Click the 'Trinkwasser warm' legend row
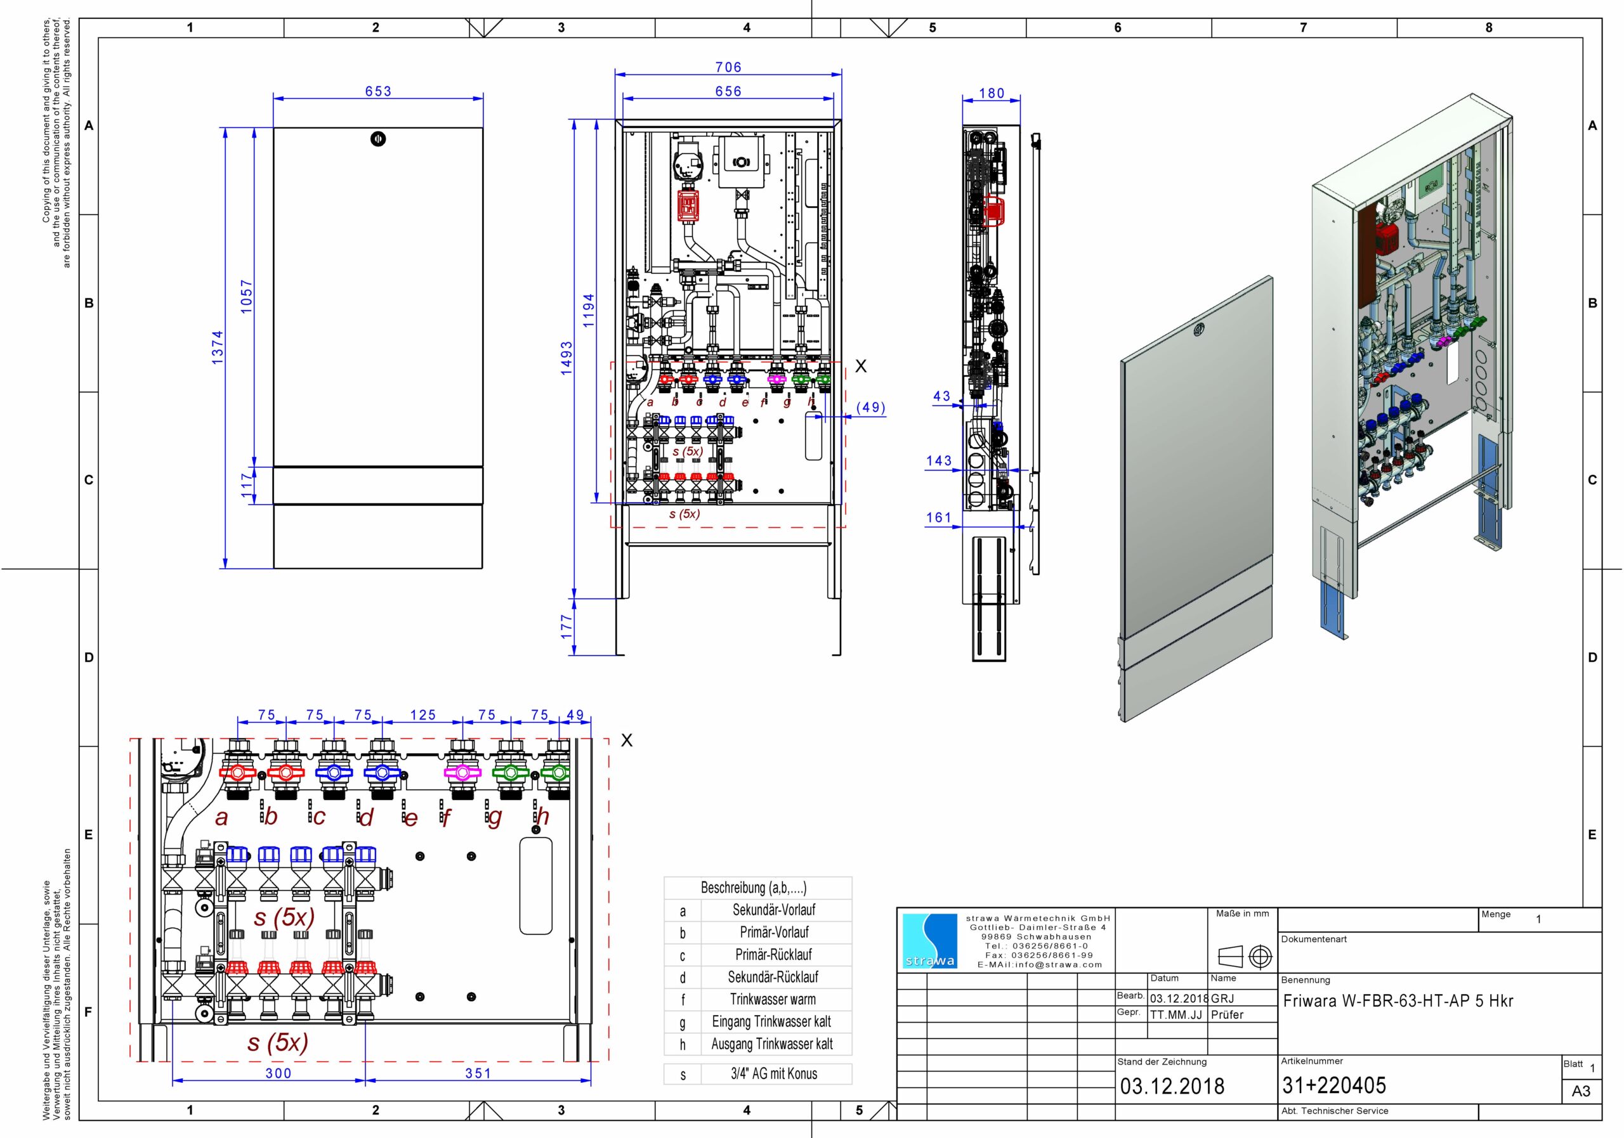Image resolution: width=1624 pixels, height=1138 pixels. 757,999
